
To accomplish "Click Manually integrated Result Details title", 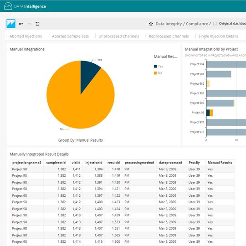I will coord(39,154).
